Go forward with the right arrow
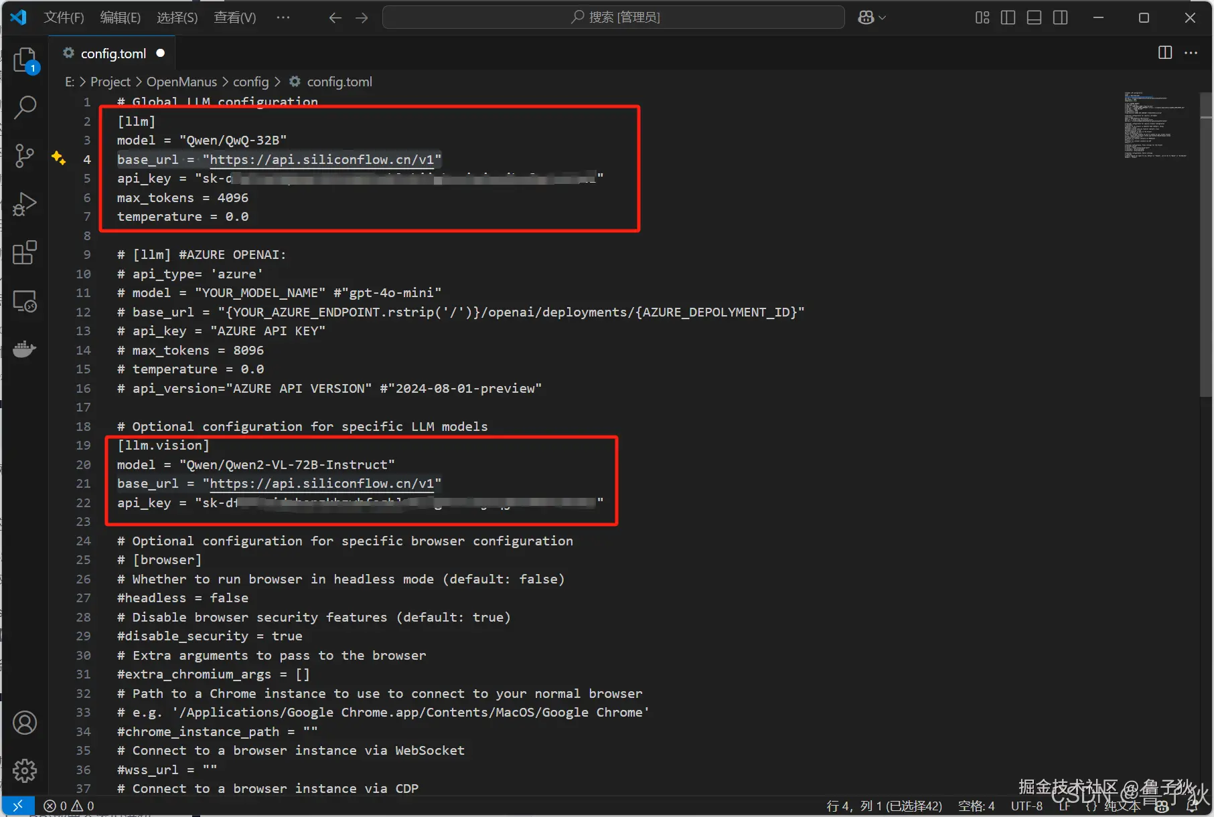Image resolution: width=1214 pixels, height=817 pixels. point(362,17)
